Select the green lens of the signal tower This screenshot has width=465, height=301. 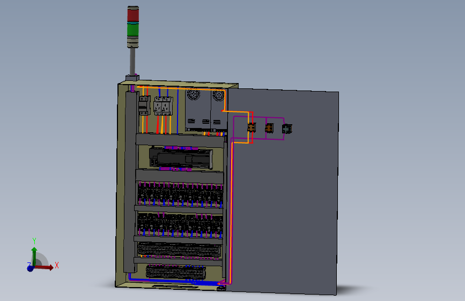point(133,29)
